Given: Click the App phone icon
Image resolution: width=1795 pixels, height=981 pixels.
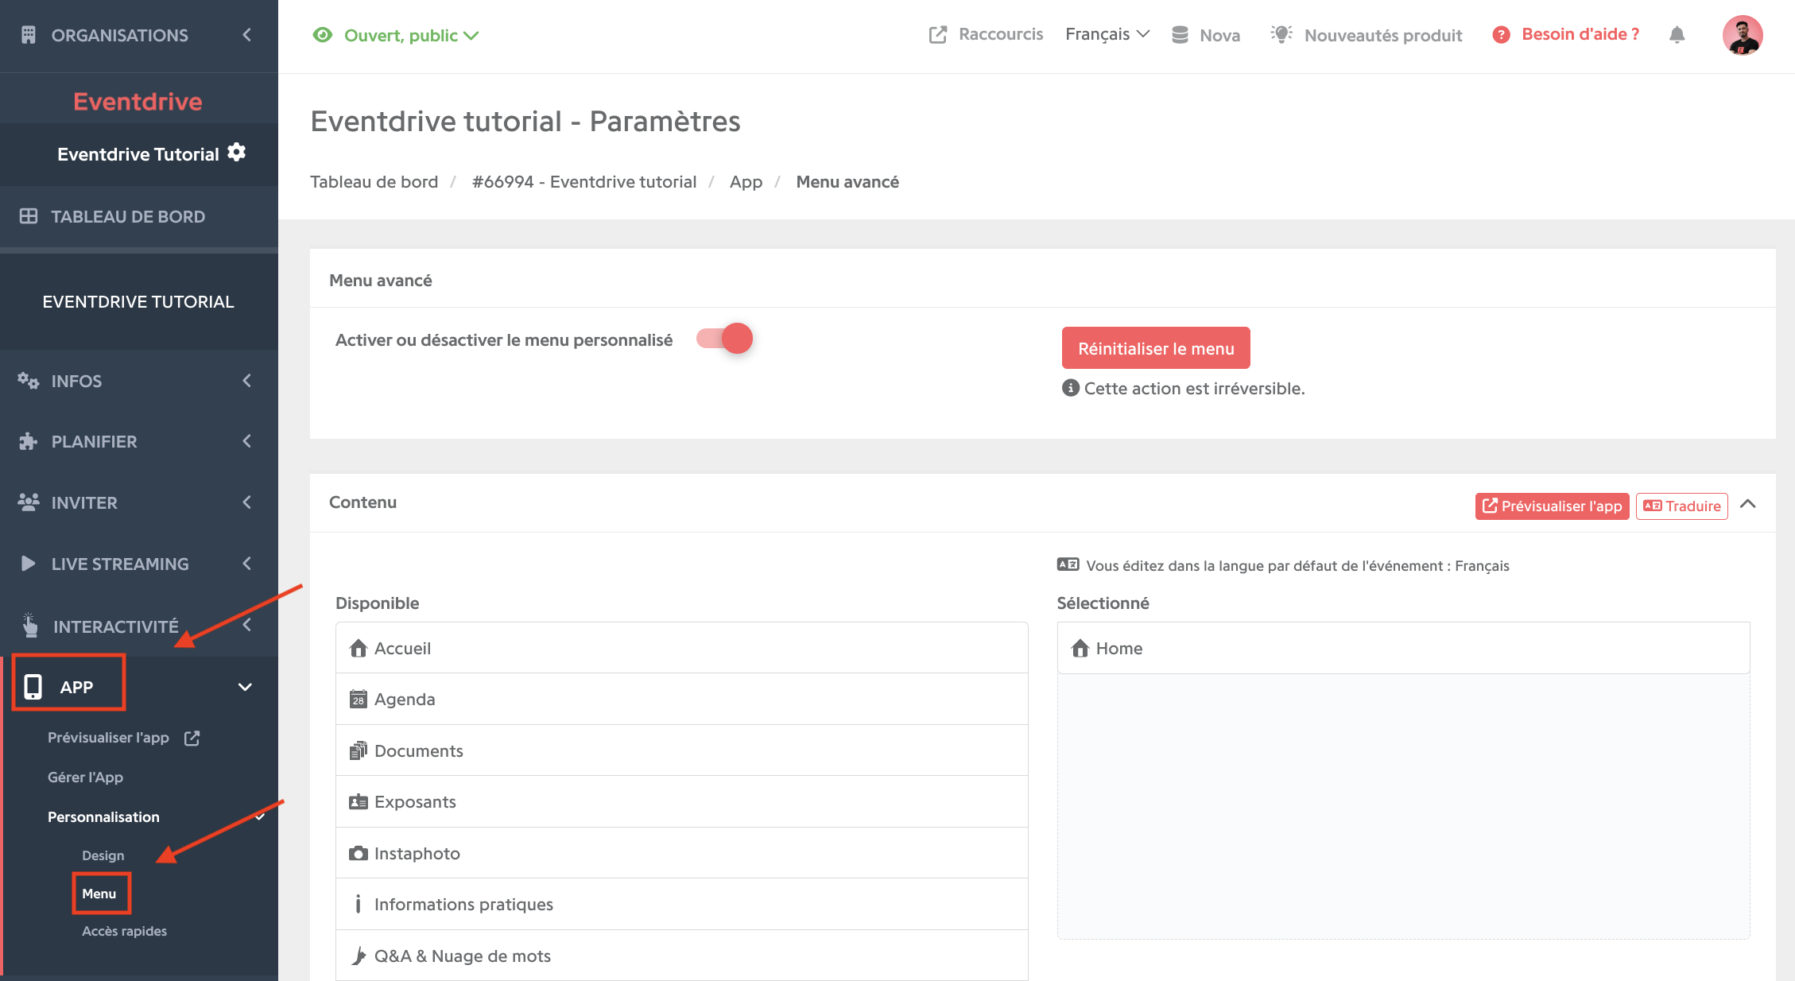Looking at the screenshot, I should (33, 687).
